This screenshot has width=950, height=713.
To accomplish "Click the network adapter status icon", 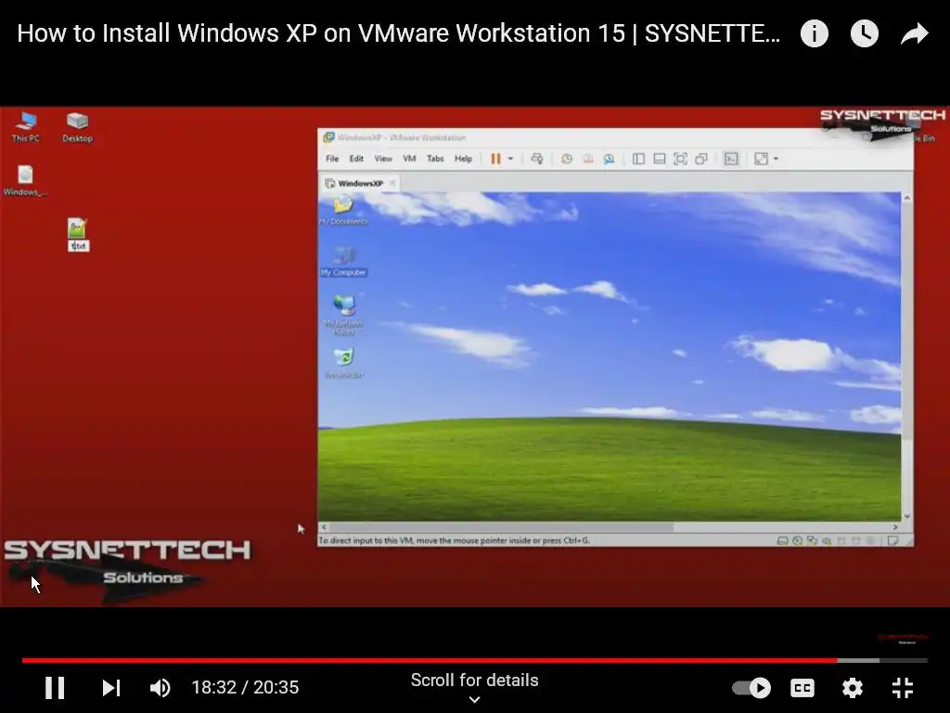I will pyautogui.click(x=812, y=540).
